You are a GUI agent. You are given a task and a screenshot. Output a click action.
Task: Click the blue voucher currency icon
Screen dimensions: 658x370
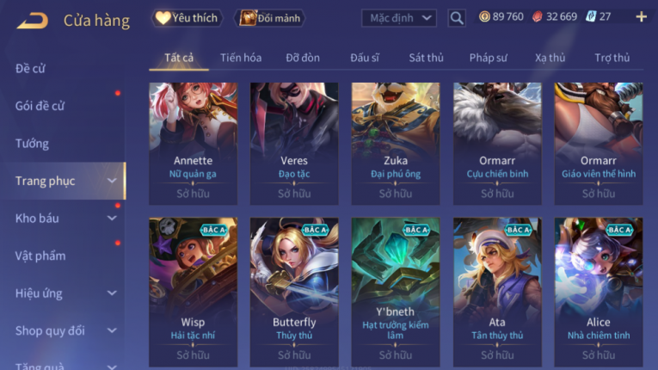click(x=591, y=17)
